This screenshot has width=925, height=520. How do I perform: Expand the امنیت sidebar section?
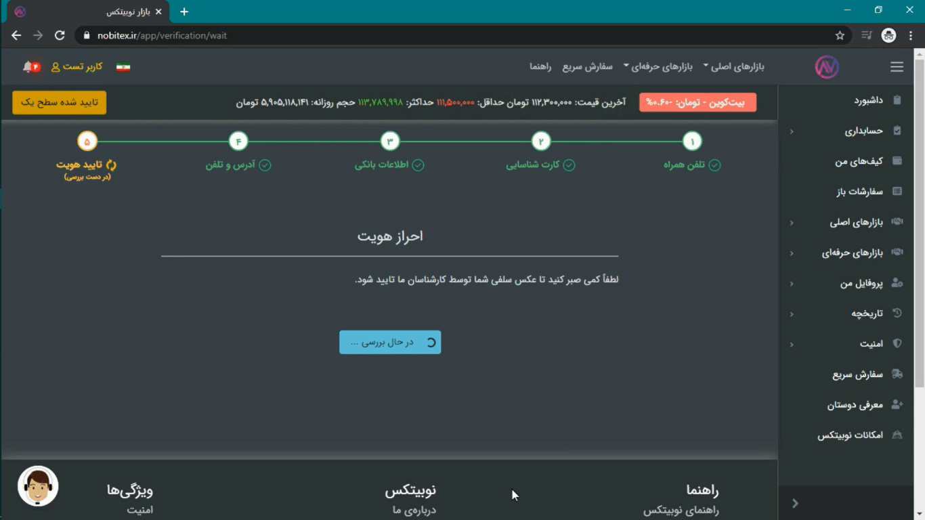coord(870,343)
